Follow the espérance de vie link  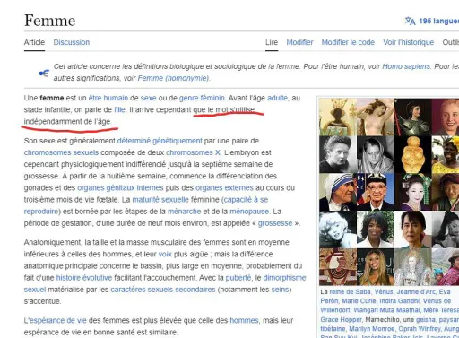(57, 320)
